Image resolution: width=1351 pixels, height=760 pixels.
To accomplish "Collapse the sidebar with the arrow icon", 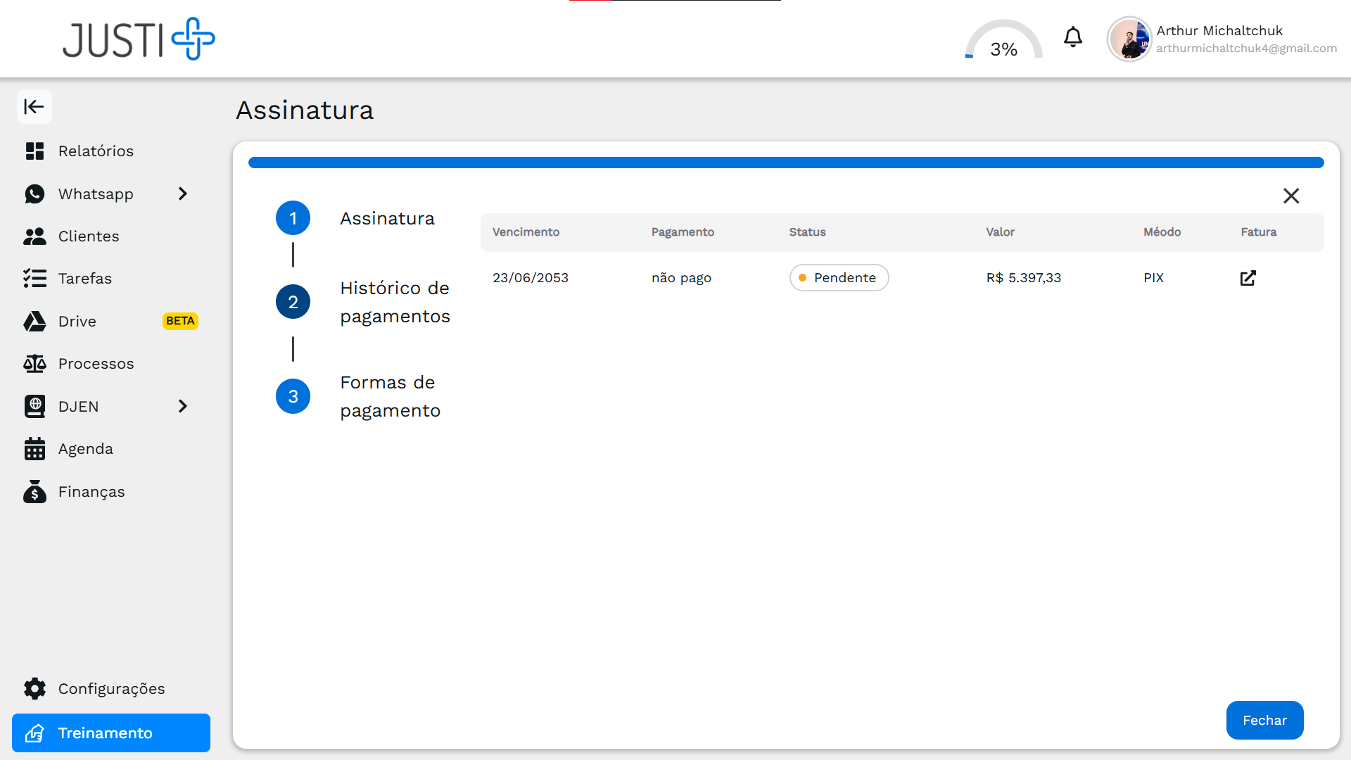I will (x=34, y=107).
